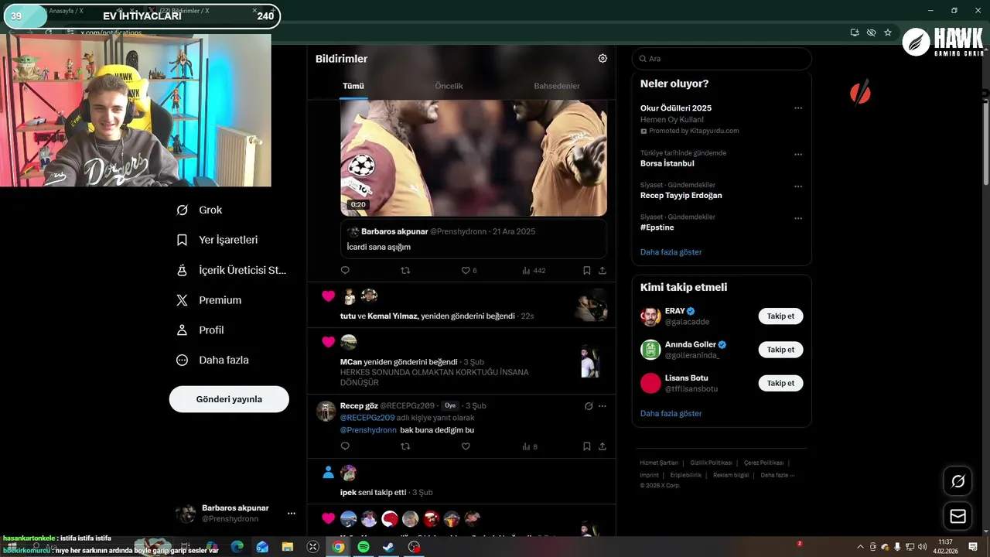Open the #Epstine trending topic

click(657, 227)
